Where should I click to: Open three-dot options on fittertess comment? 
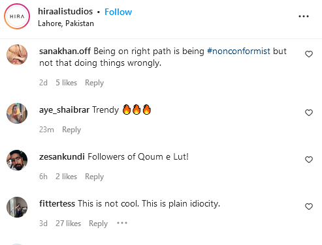[122, 223]
